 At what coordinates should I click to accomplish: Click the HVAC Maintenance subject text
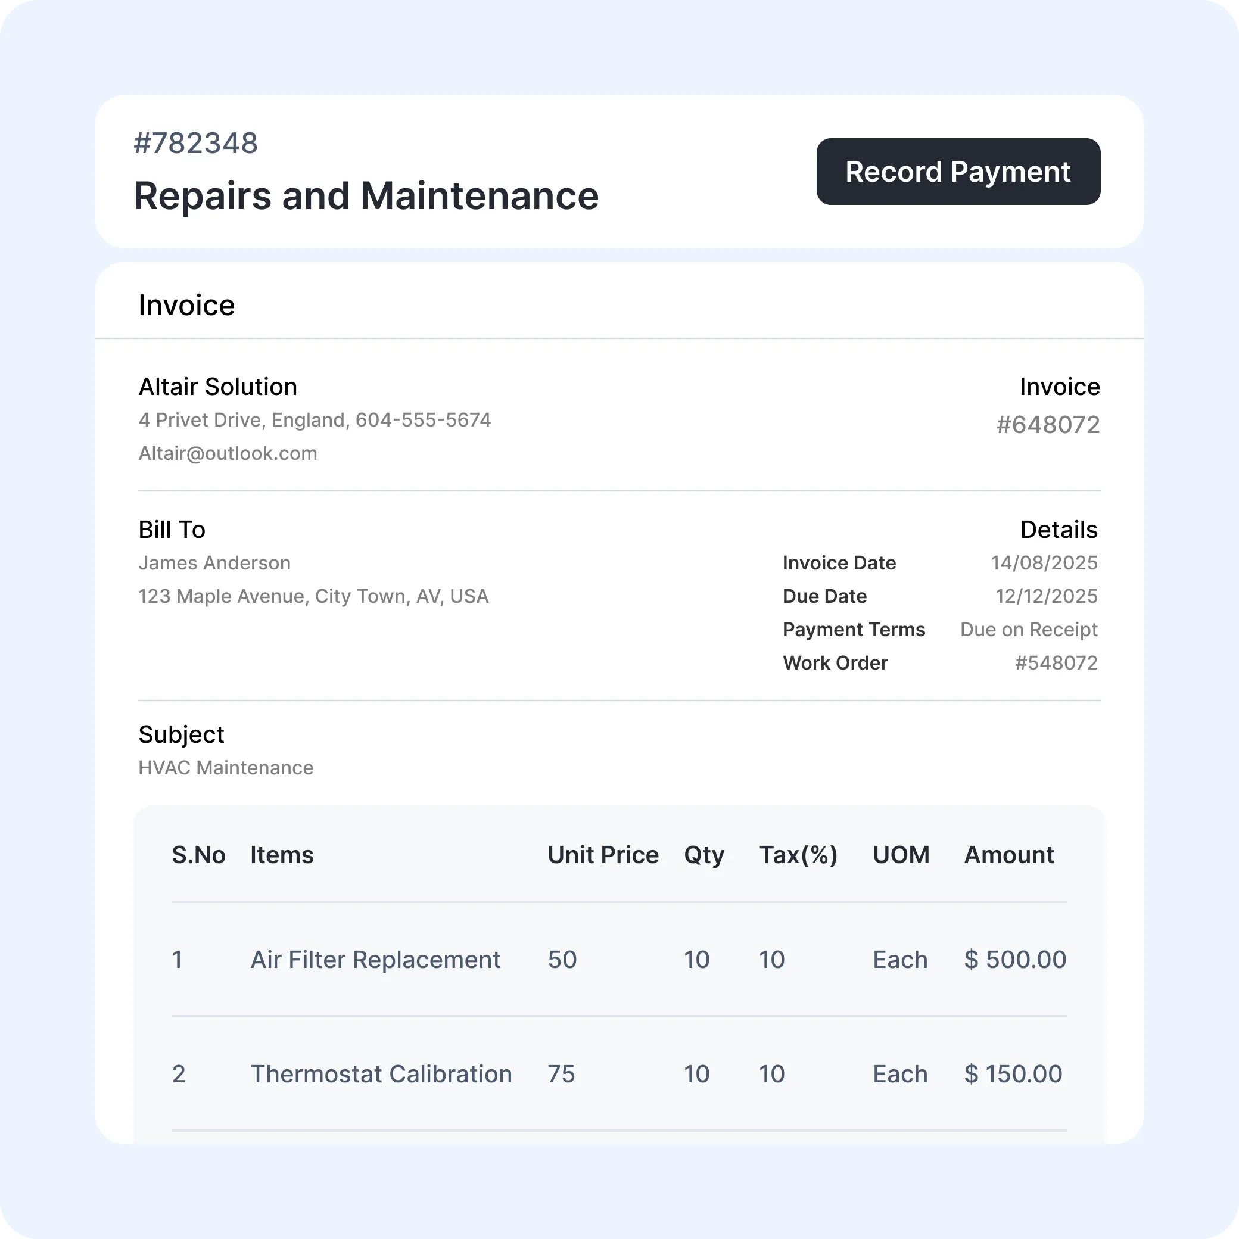click(226, 767)
